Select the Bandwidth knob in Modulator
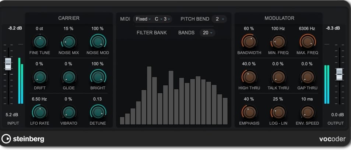The image size is (351, 150). pyautogui.click(x=249, y=42)
